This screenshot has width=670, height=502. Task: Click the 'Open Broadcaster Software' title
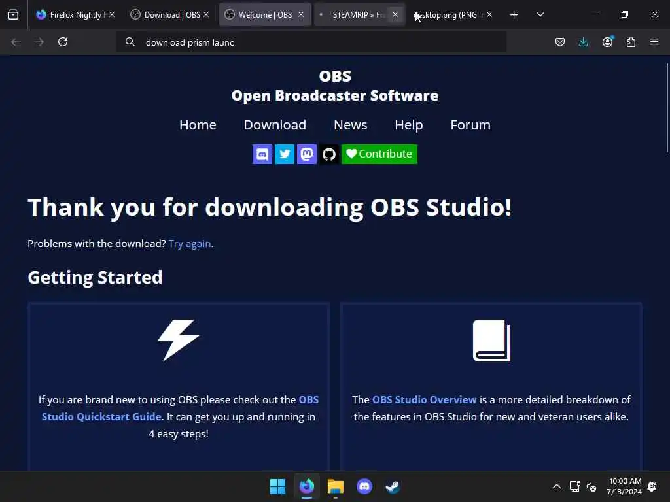coord(335,95)
